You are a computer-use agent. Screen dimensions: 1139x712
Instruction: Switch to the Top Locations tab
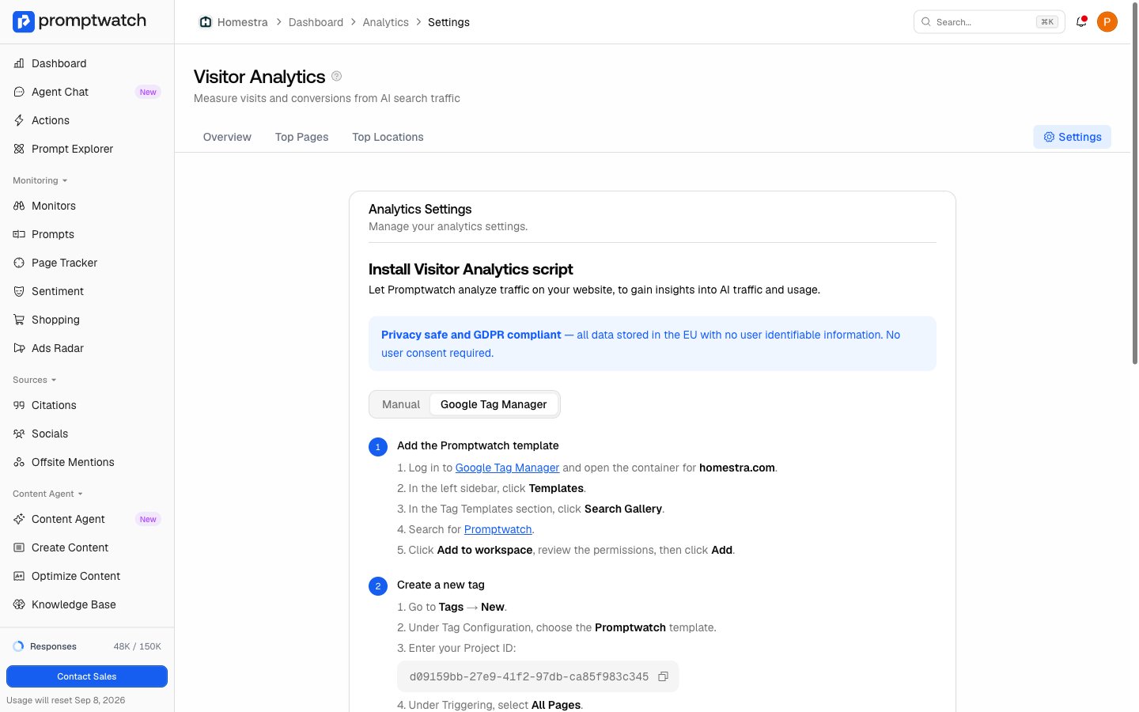[x=388, y=137]
